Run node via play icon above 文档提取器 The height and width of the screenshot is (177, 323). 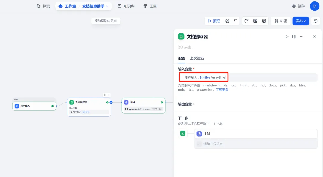tap(105, 95)
